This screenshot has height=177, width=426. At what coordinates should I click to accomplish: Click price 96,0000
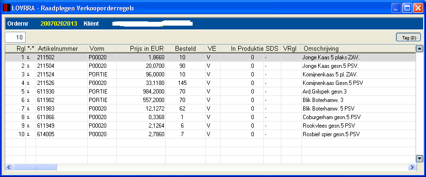point(155,74)
